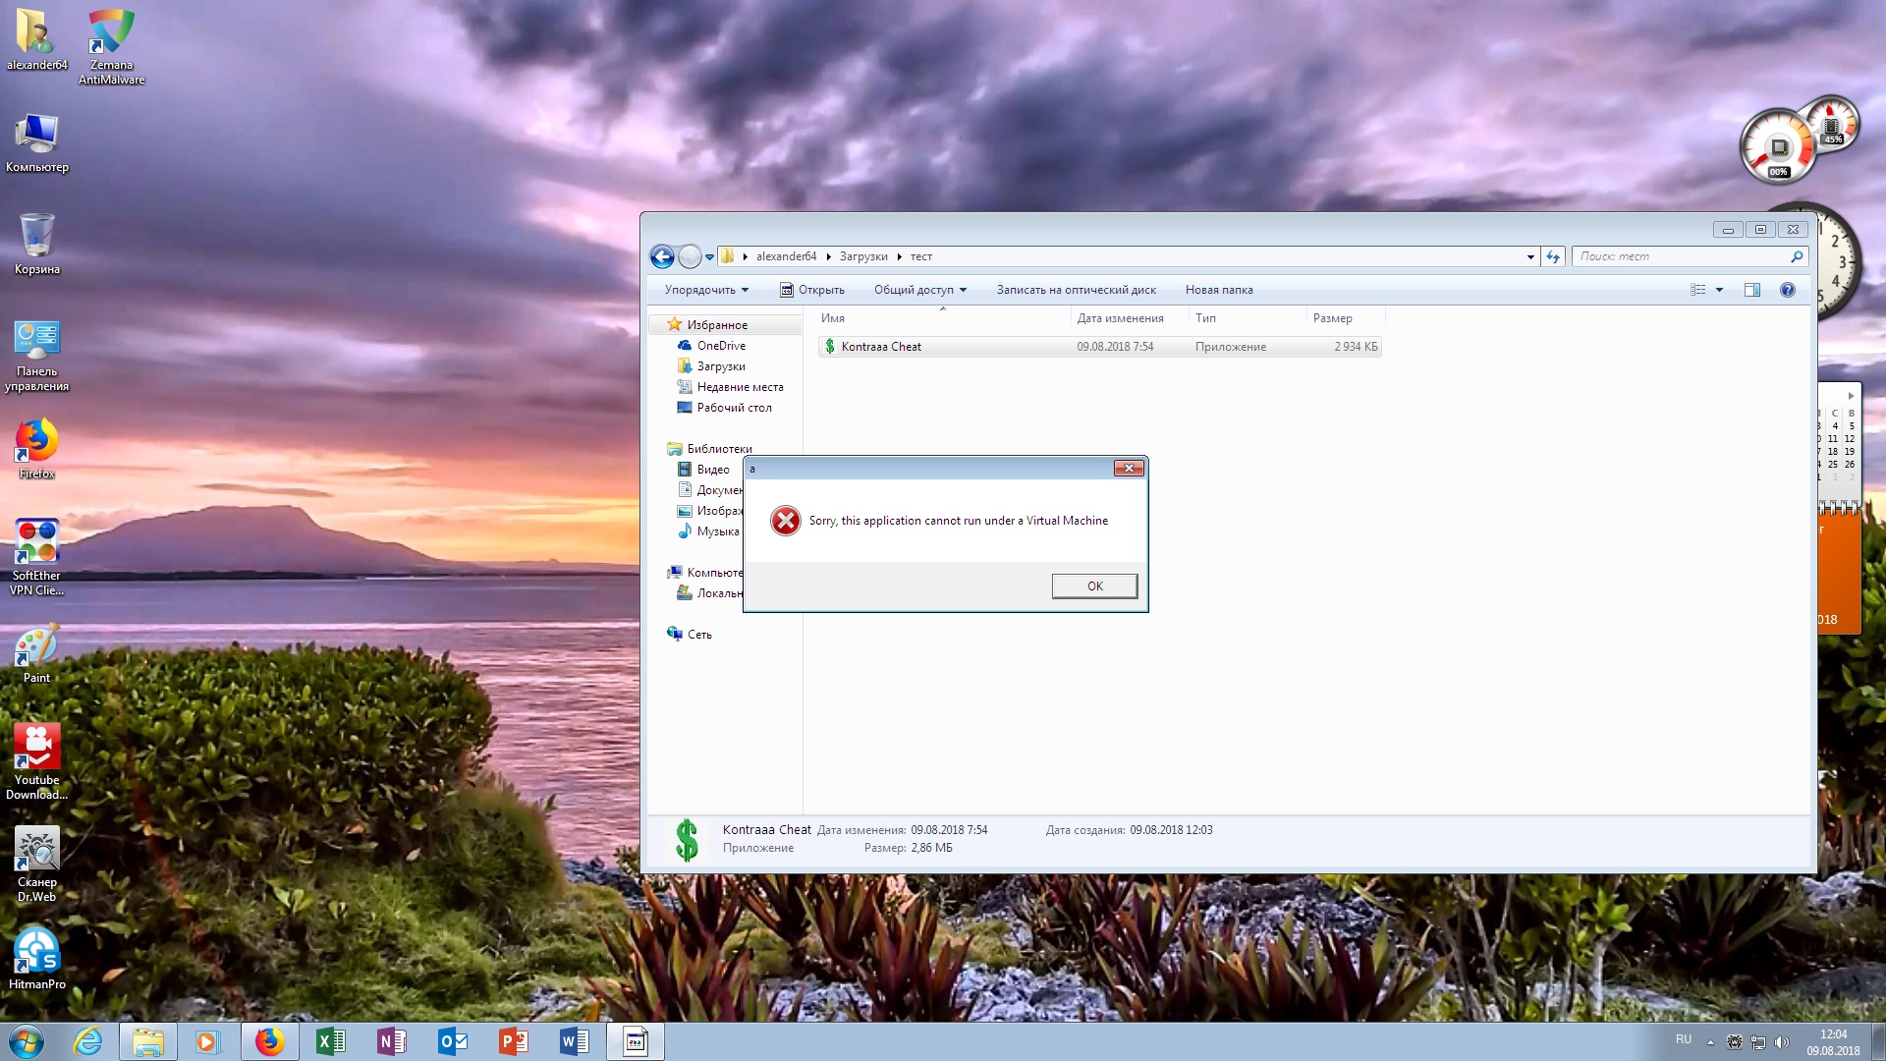The height and width of the screenshot is (1061, 1886).
Task: Open the Explorer help icon
Action: 1787,290
